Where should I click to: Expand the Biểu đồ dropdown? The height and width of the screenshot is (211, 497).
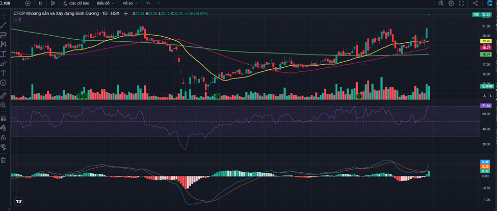[106, 3]
